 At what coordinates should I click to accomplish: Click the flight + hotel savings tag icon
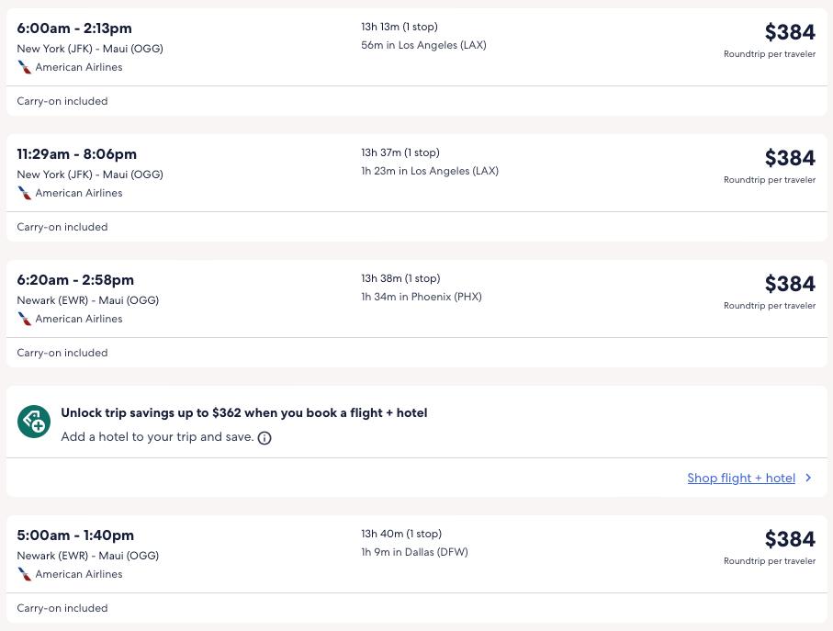click(x=34, y=422)
